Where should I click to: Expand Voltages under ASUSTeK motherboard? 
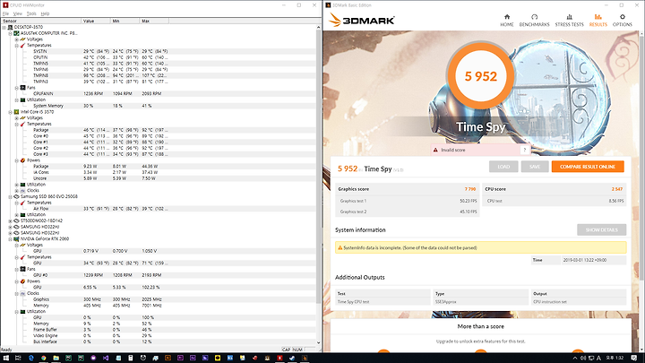16,39
